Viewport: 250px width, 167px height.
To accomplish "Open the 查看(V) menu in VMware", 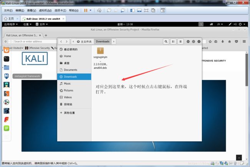I will pyautogui.click(x=32, y=10).
